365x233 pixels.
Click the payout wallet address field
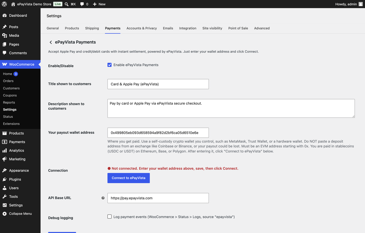(x=158, y=133)
